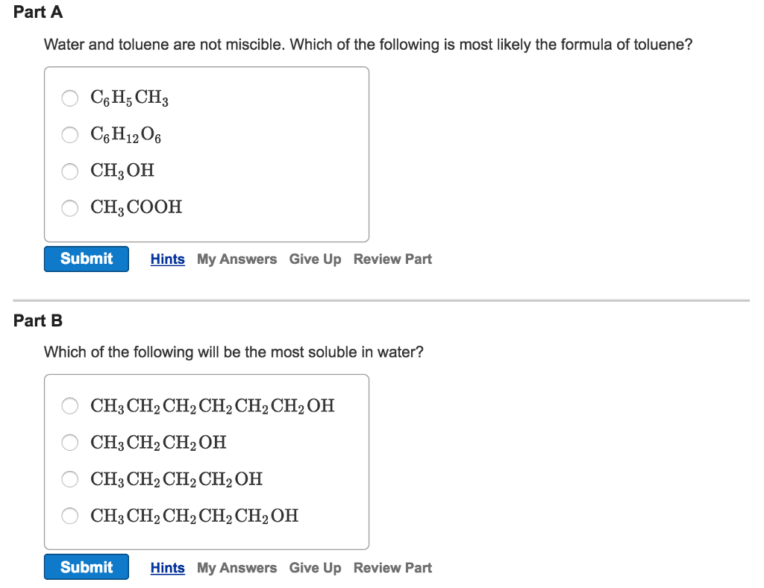Open Hints for Part A
This screenshot has width=764, height=588.
tap(167, 259)
